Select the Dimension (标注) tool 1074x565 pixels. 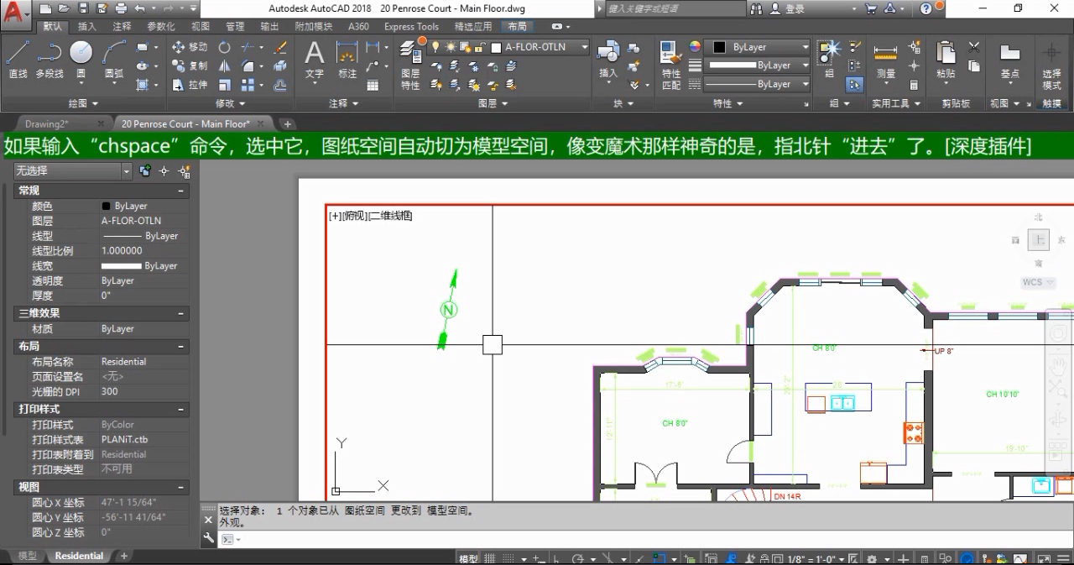(347, 60)
